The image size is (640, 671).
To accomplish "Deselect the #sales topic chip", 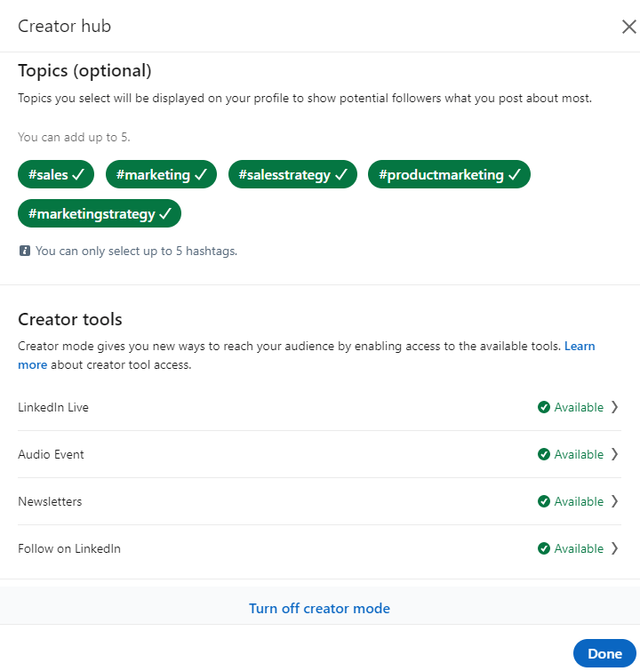I will pyautogui.click(x=57, y=175).
